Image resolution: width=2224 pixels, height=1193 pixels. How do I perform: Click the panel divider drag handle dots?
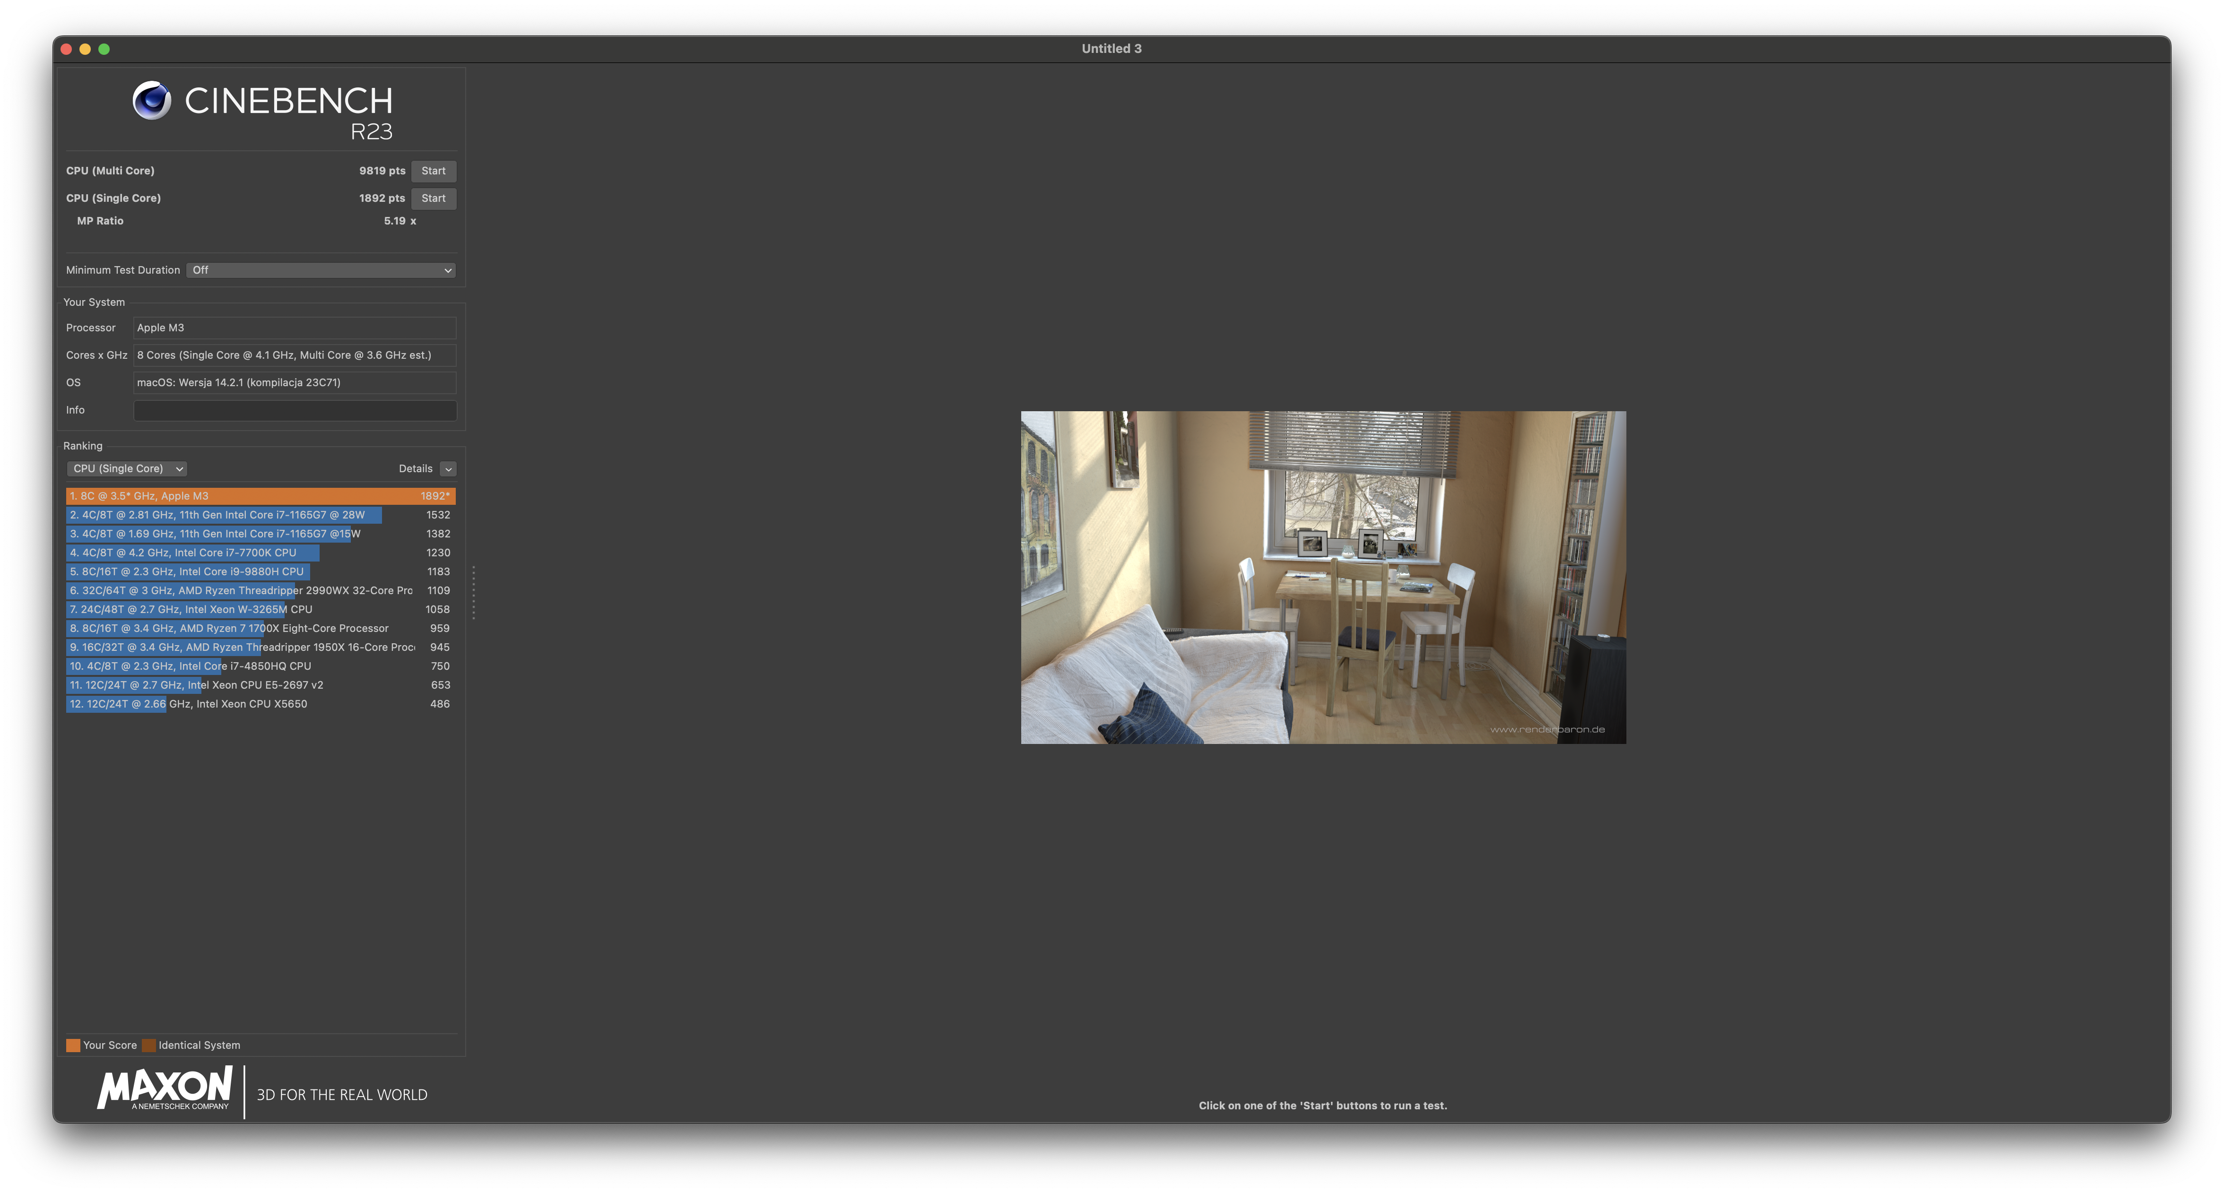(x=473, y=592)
